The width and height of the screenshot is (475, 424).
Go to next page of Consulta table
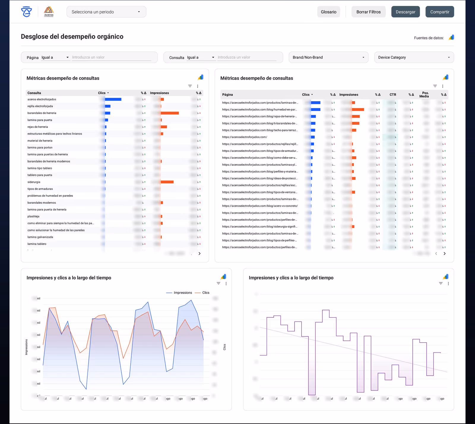199,254
